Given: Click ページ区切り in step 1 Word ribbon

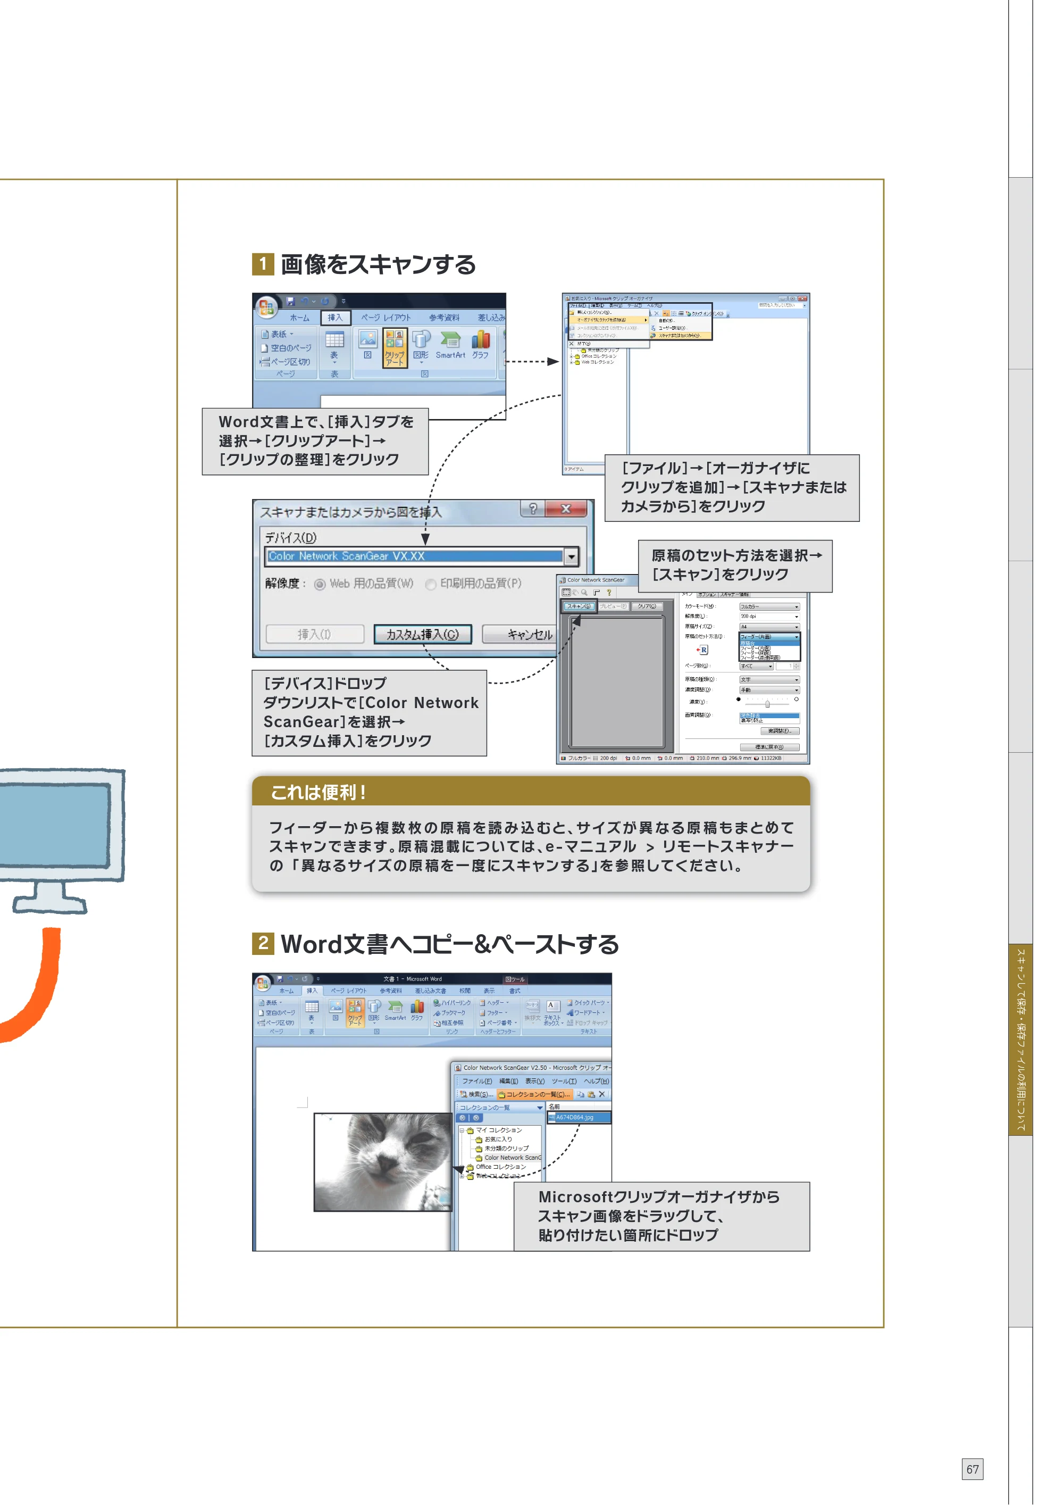Looking at the screenshot, I should coord(285,361).
